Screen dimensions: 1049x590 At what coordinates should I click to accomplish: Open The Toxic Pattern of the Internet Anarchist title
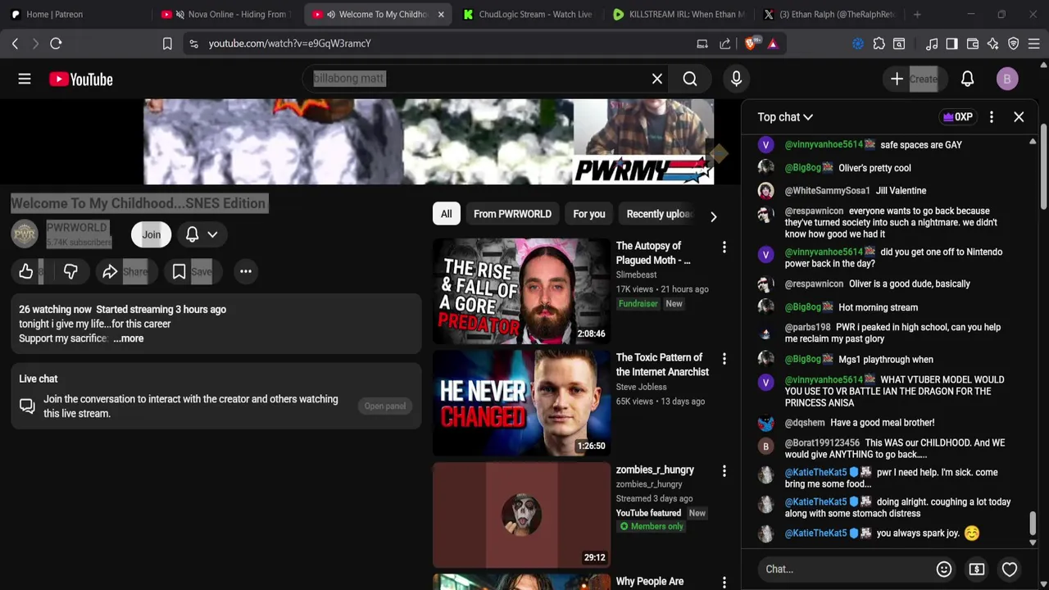coord(662,365)
